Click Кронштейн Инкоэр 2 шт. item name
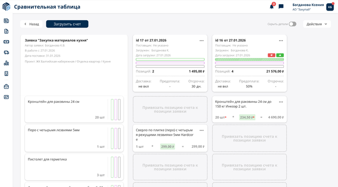This screenshot has width=338, height=187. coord(243,104)
